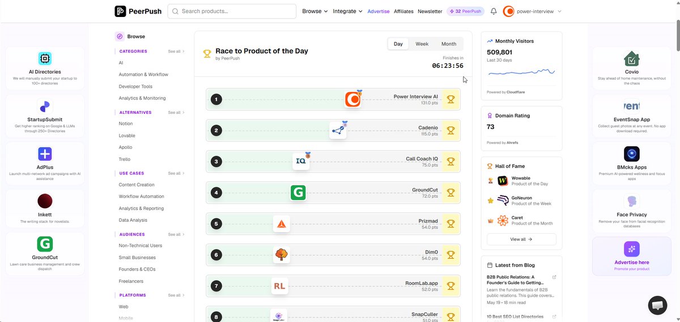Viewport: 680px width, 322px height.
Task: Click the Cadenio product logo
Action: [338, 131]
